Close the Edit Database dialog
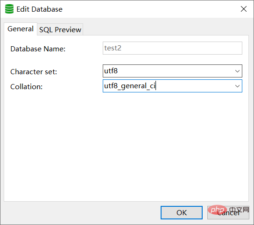 click(x=244, y=9)
